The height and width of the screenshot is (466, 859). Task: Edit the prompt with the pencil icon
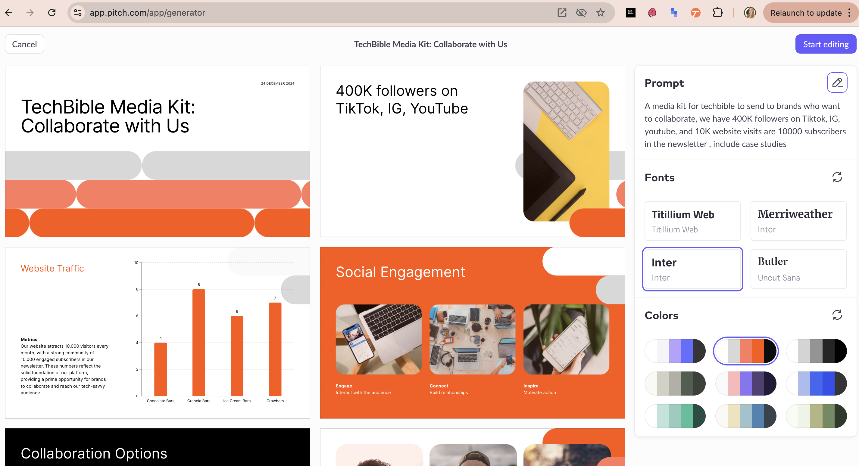[837, 82]
